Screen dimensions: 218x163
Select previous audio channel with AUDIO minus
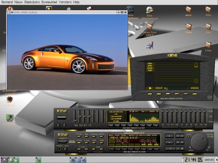pos(87,149)
